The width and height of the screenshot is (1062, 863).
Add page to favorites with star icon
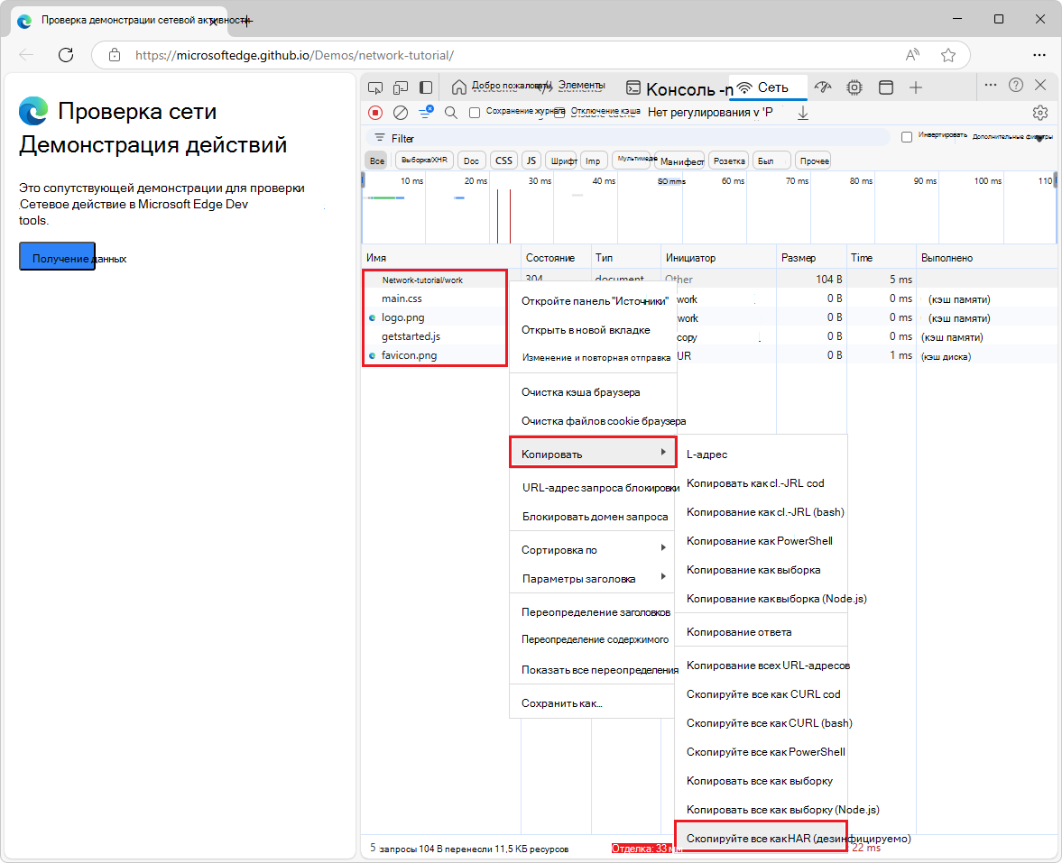(x=948, y=55)
